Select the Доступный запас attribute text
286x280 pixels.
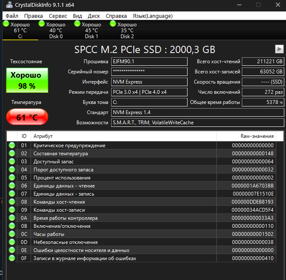[53, 162]
